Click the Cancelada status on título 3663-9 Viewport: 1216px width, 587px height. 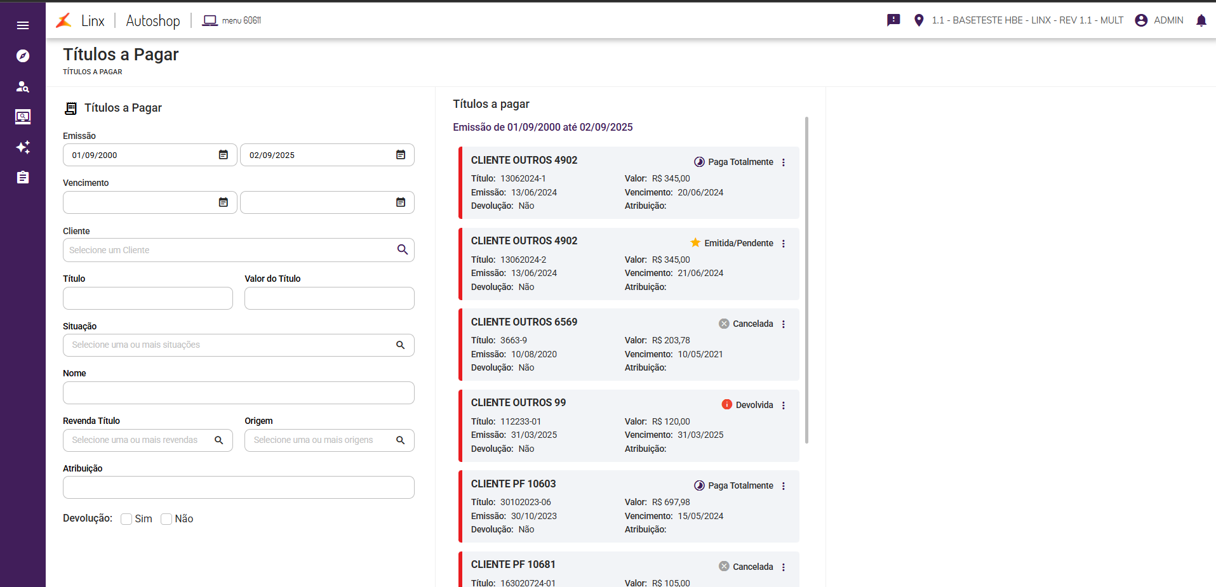(x=753, y=324)
